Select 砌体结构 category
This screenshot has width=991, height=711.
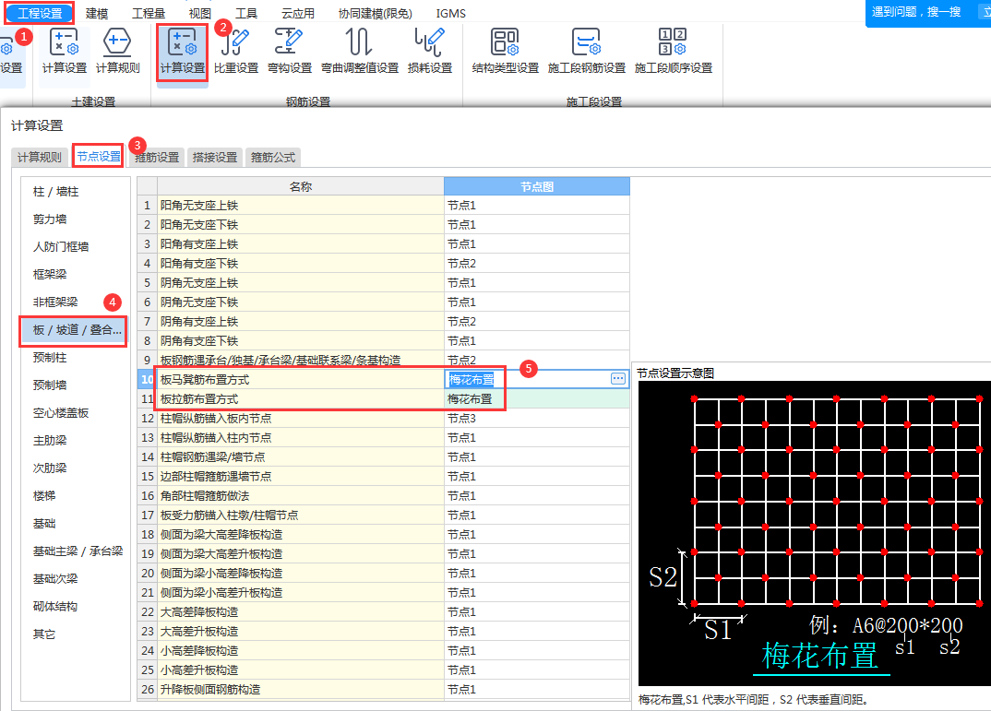(55, 606)
